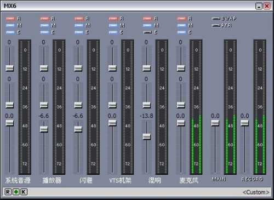
Task: Click the K icon in the bottom bar
Action: point(24,192)
